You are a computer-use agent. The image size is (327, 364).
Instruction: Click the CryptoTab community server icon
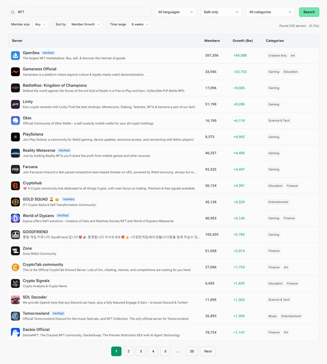click(15, 267)
